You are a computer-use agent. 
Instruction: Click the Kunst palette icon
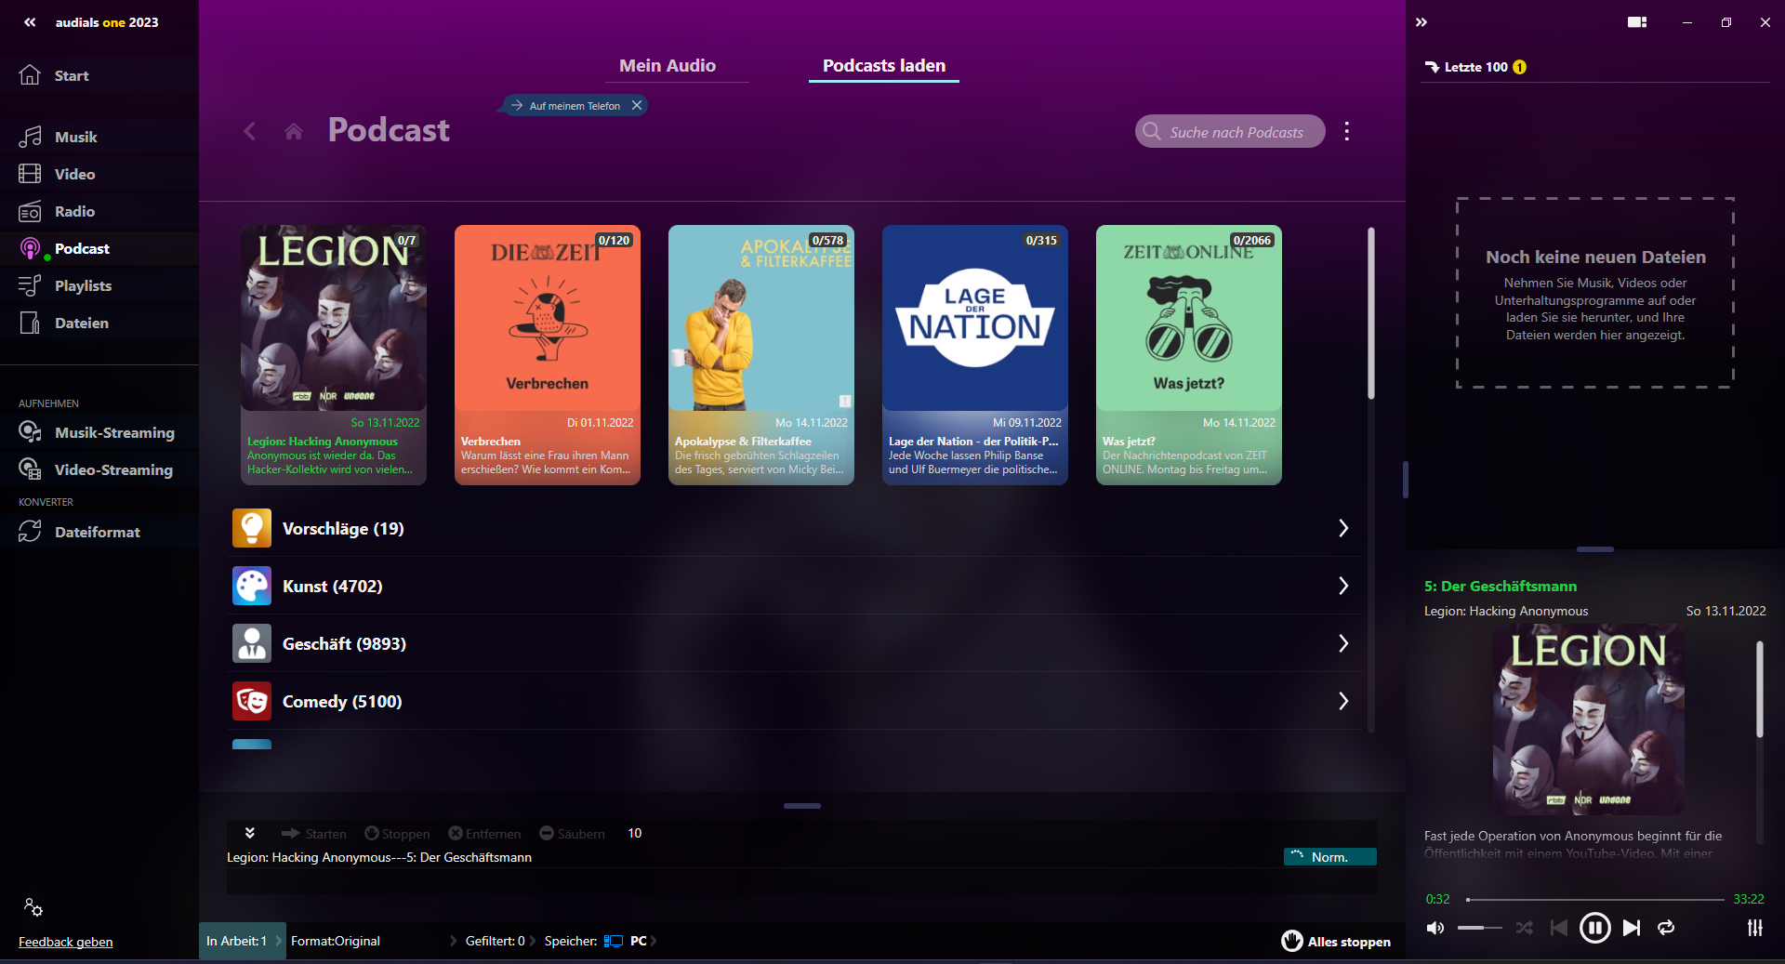click(x=252, y=586)
